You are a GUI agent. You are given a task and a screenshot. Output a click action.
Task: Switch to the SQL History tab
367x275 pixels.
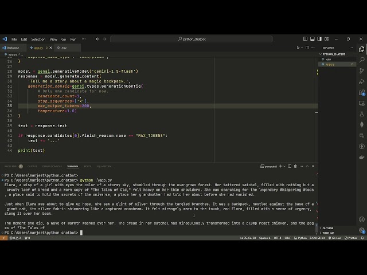pos(104,167)
